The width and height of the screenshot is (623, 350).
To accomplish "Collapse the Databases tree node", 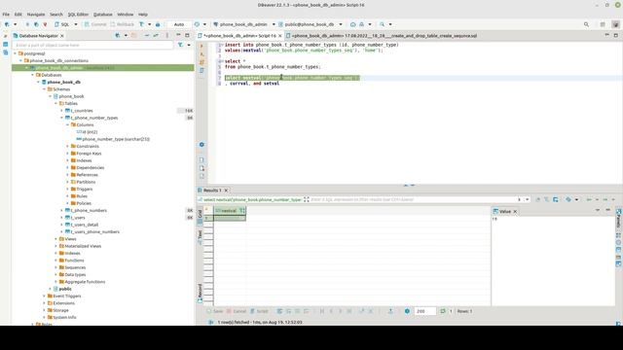I will 32,75.
